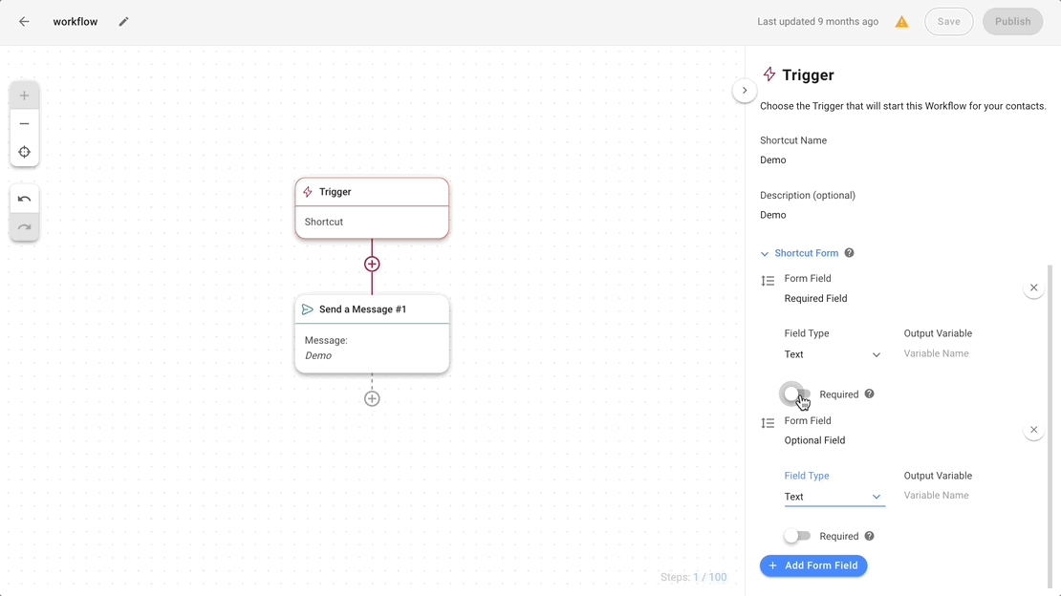Click the orange warning triangle icon

pyautogui.click(x=901, y=22)
